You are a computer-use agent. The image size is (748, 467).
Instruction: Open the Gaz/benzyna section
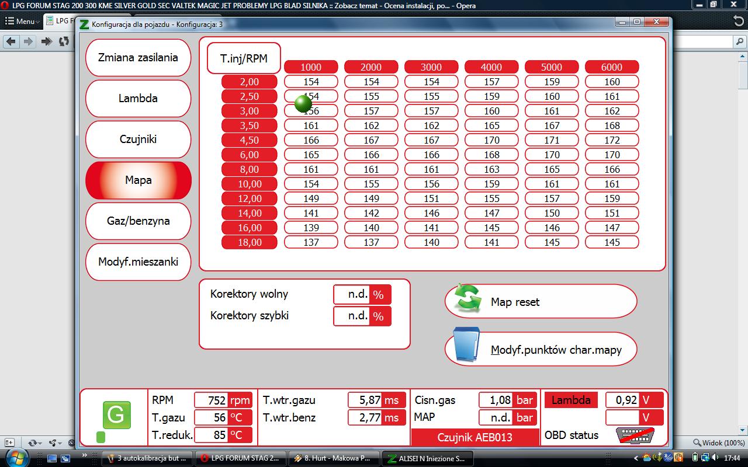(x=138, y=221)
